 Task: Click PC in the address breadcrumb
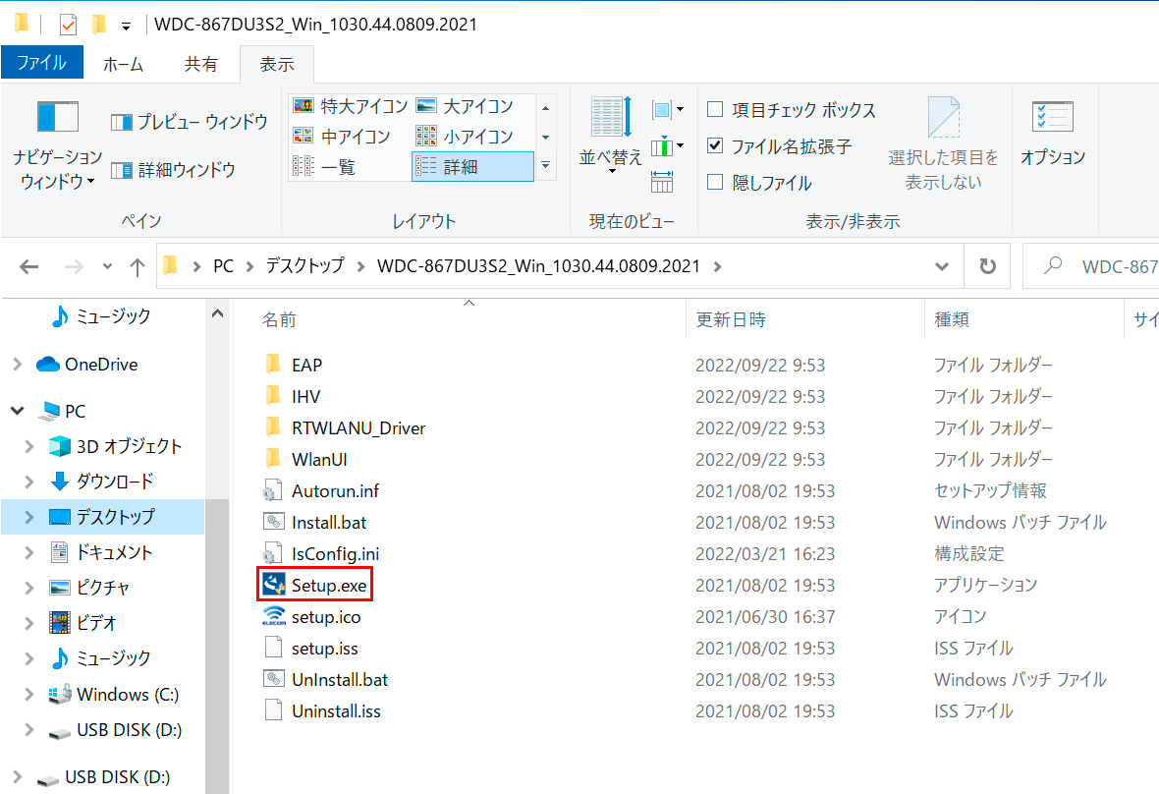[223, 266]
